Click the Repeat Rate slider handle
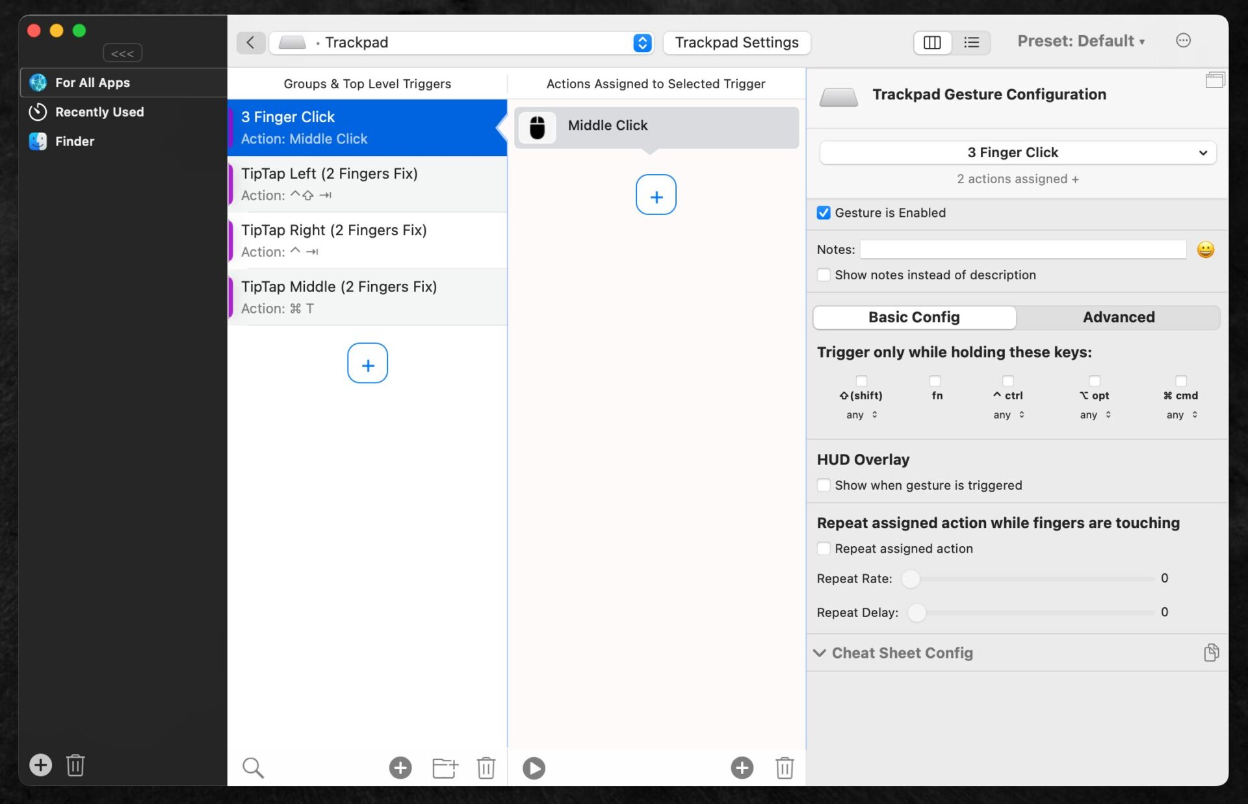Screen dimensions: 1248x804 click(911, 579)
